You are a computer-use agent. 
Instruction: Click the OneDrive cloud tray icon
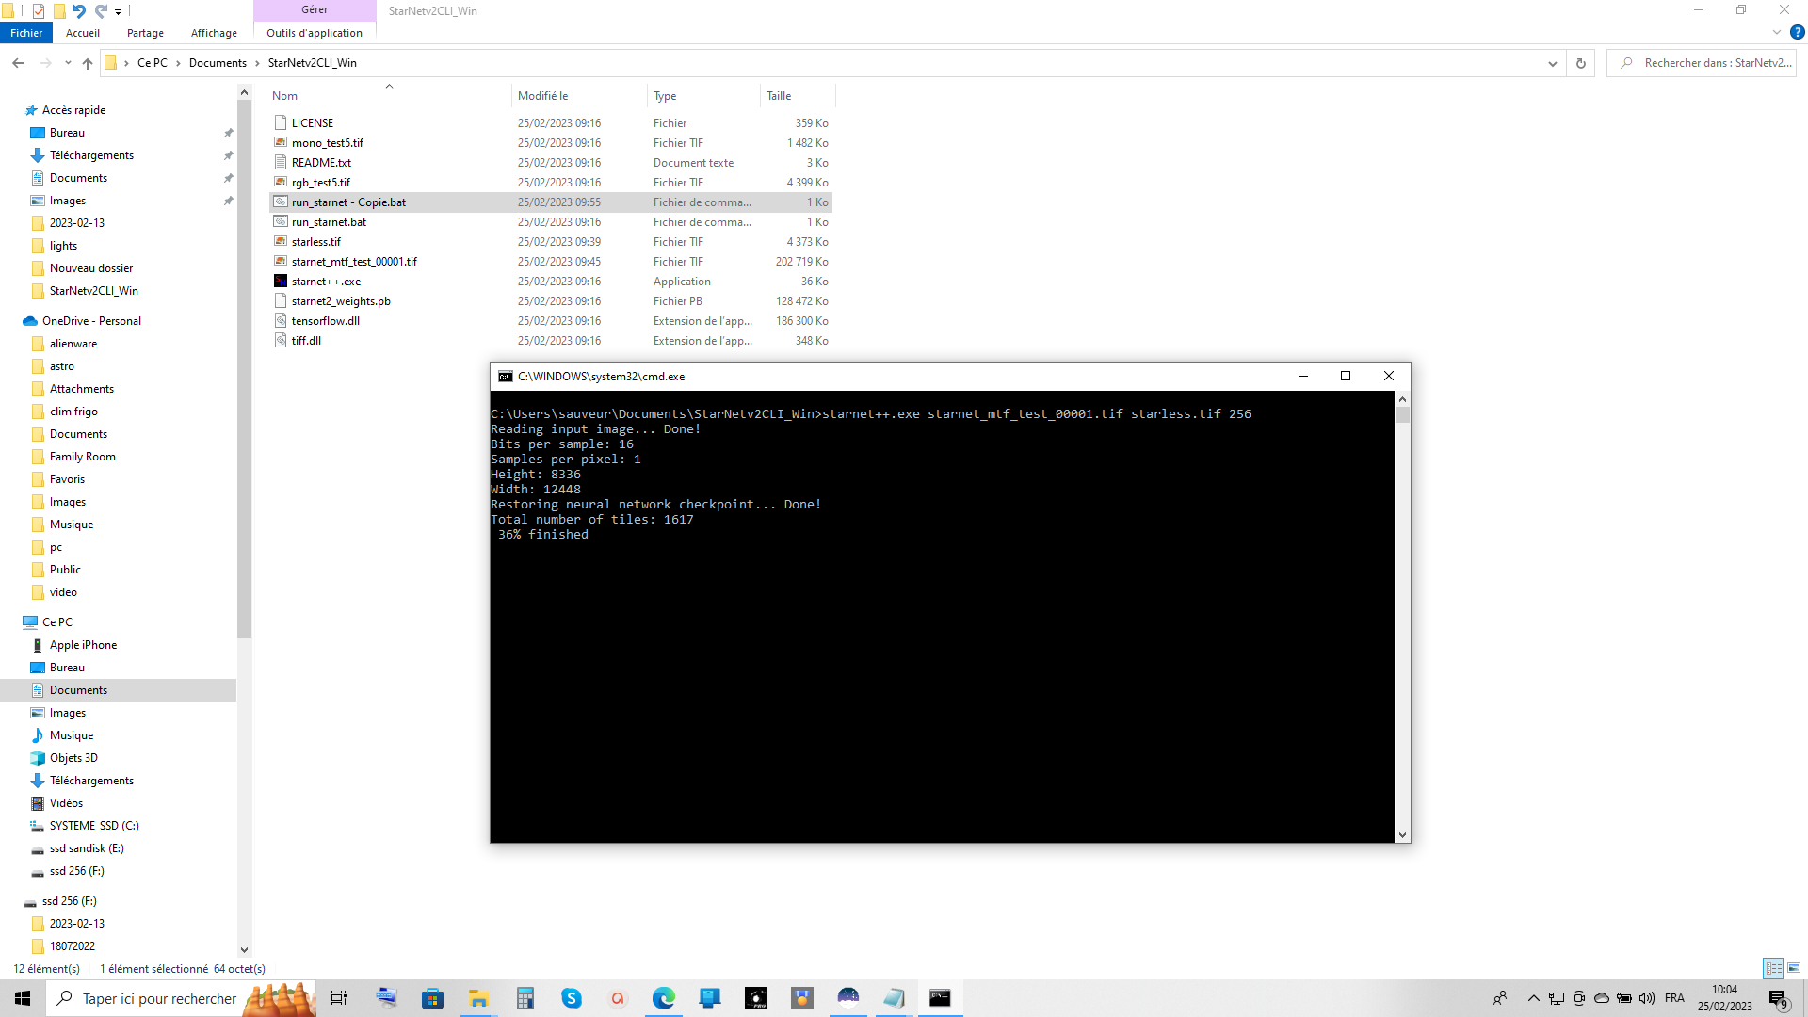(x=1602, y=998)
